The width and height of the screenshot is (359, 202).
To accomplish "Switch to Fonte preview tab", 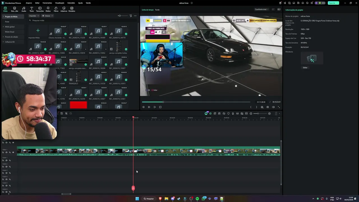I will pyautogui.click(x=157, y=10).
